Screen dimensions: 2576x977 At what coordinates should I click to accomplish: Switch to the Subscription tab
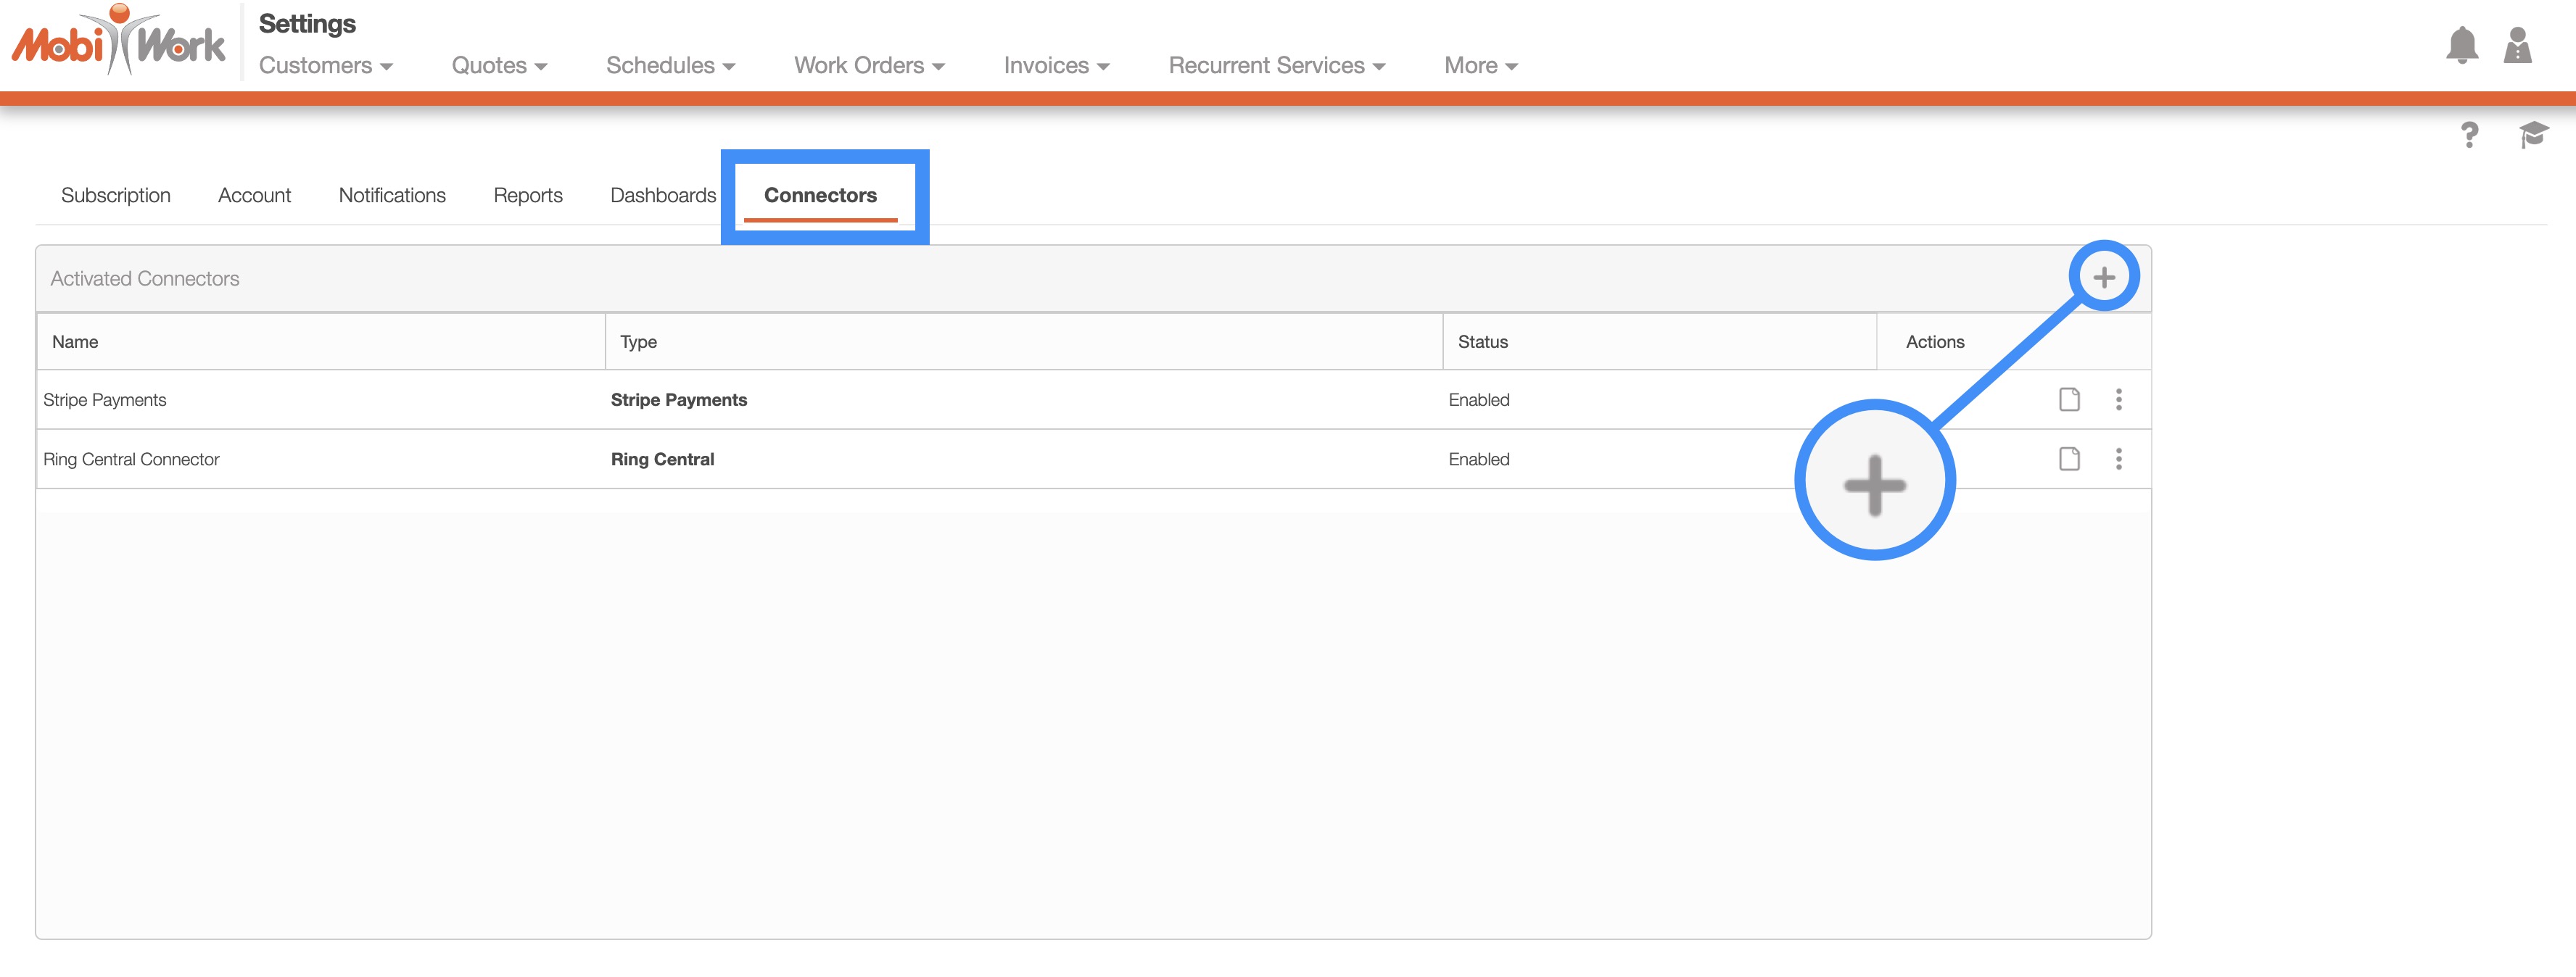(116, 196)
